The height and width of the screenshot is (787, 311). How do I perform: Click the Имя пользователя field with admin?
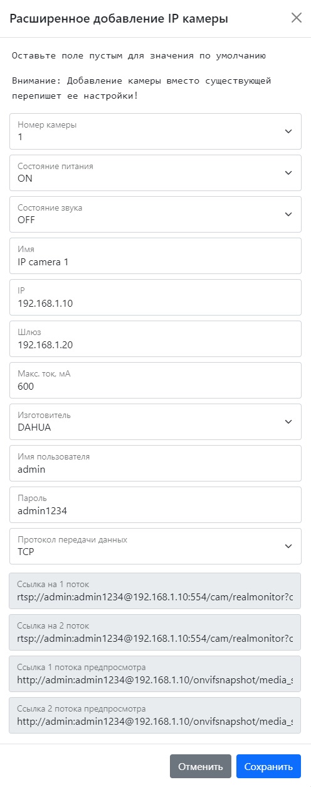(x=155, y=463)
